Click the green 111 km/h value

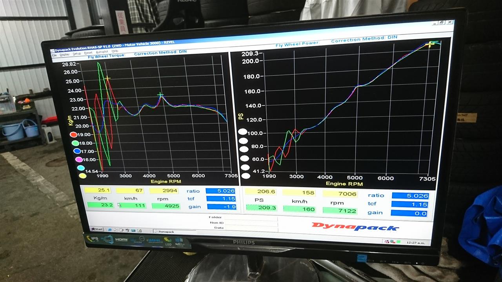point(132,206)
